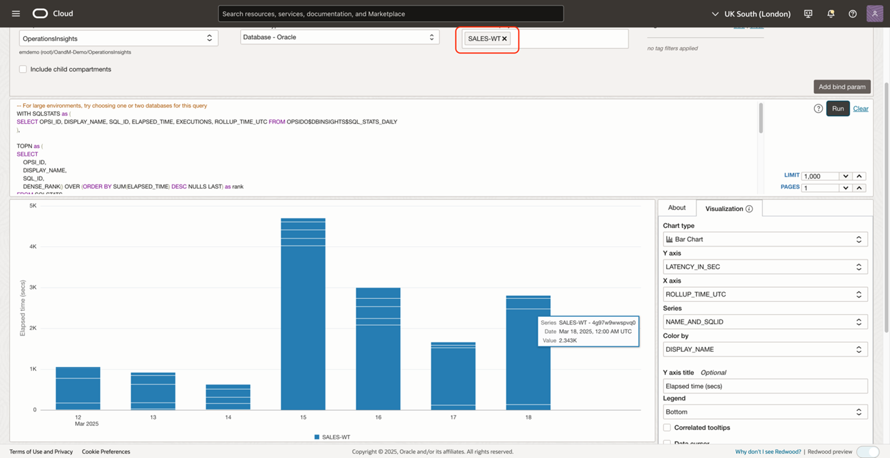Open the help question mark menu
Screen dimensions: 890x458
(x=853, y=14)
